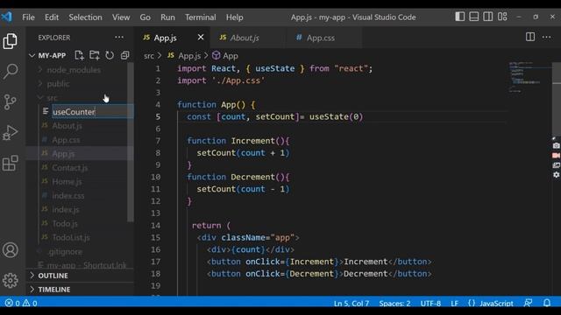561x315 pixels.
Task: Open the File menu
Action: pos(28,17)
